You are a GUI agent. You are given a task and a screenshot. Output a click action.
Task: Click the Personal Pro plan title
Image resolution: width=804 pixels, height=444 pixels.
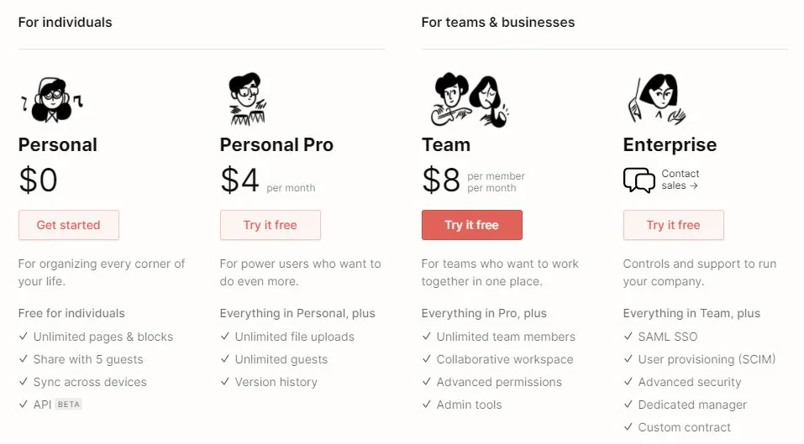pos(276,144)
